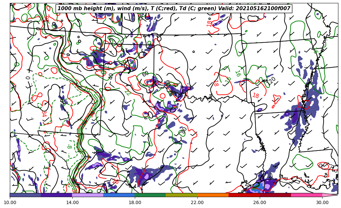Click the black 120 height contour label
This screenshot has width=341, height=208.
point(271,81)
